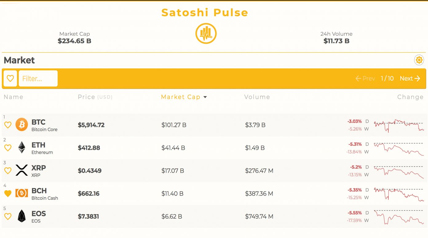428x238 pixels.
Task: Click the Bitcoin Core coin icon
Action: click(22, 125)
